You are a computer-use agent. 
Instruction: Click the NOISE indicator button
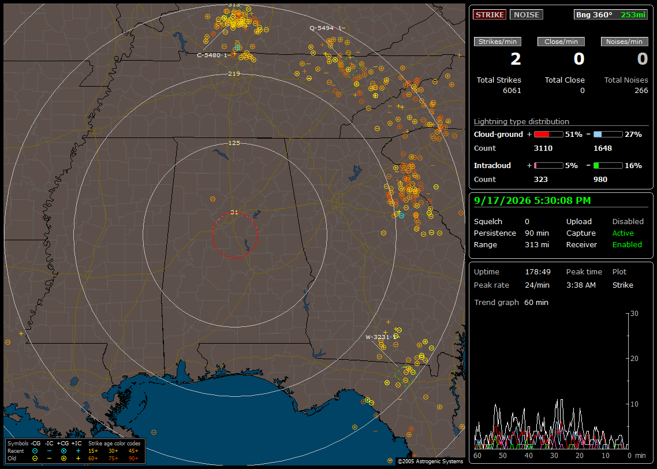(x=527, y=14)
